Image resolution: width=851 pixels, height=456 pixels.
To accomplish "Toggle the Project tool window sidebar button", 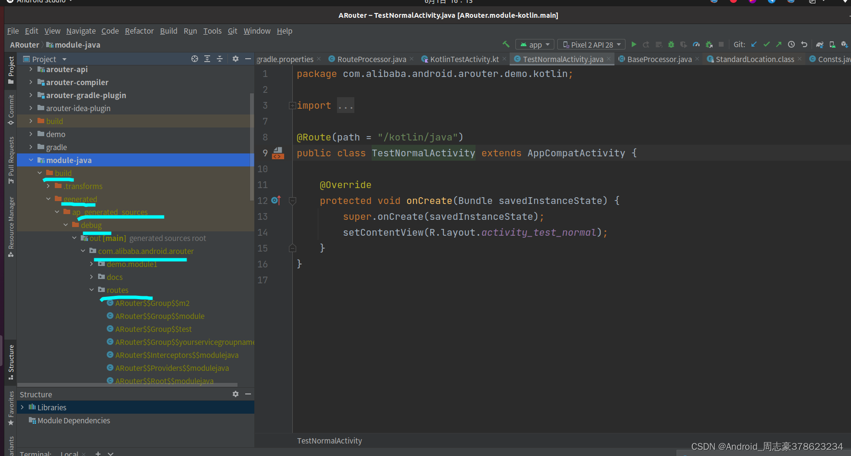I will (11, 70).
